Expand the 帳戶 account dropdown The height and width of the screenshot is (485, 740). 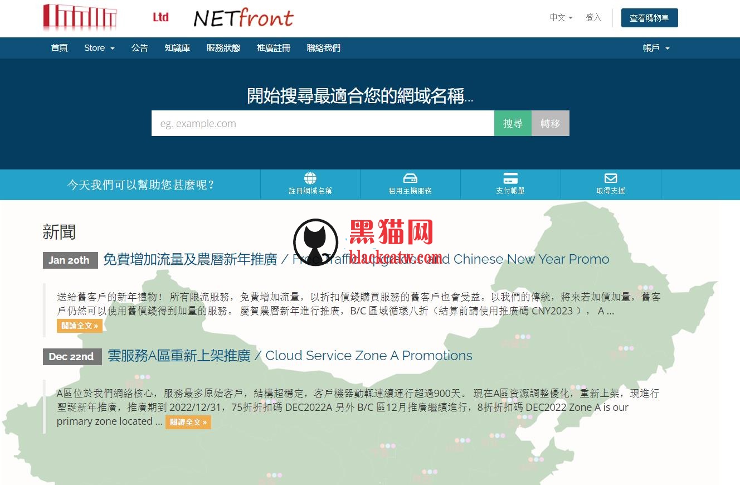pos(656,48)
